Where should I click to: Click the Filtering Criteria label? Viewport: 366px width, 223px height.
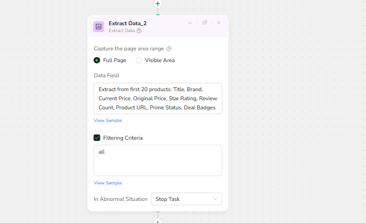coord(123,138)
